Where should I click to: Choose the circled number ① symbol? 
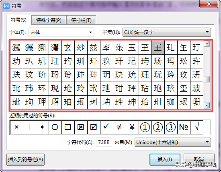pyautogui.click(x=145, y=127)
